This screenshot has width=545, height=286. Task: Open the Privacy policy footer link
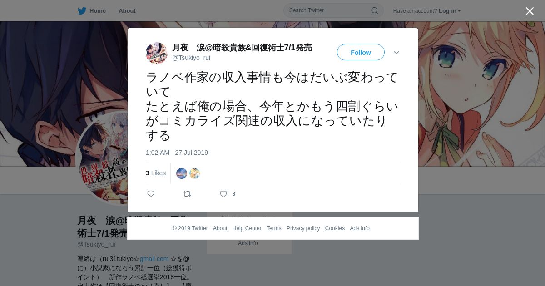[x=303, y=228]
